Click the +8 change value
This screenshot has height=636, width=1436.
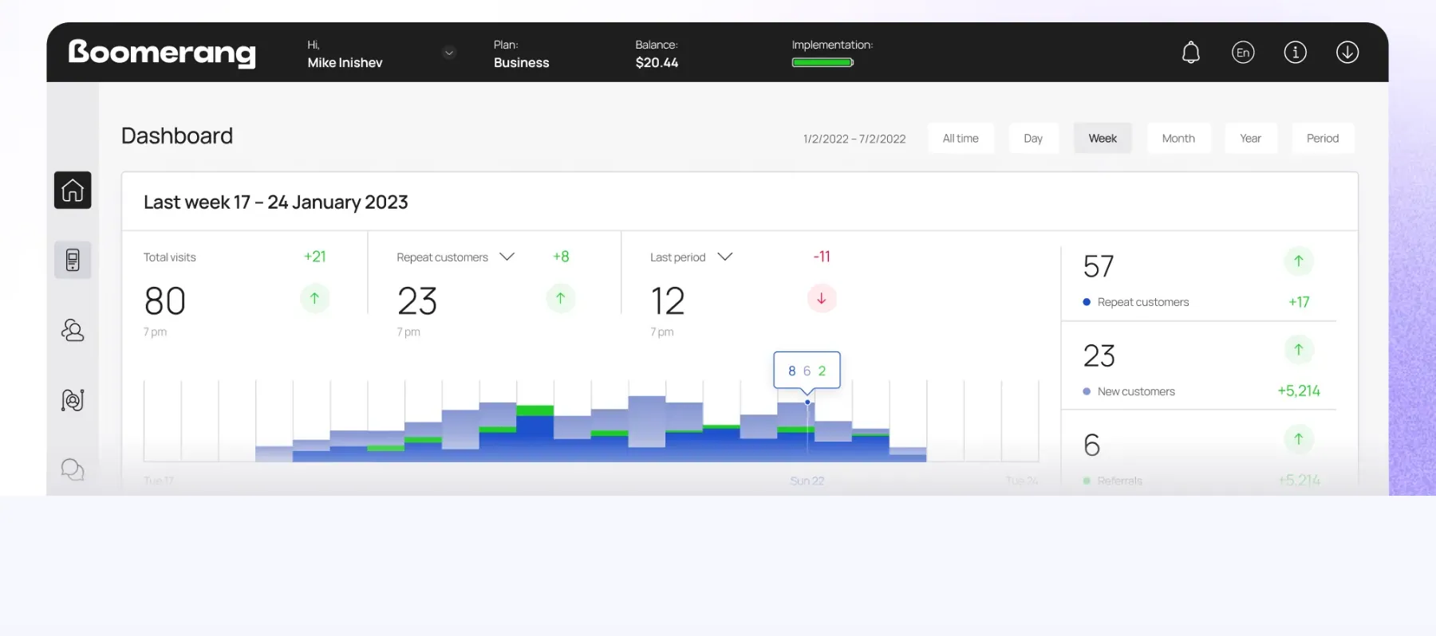tap(561, 257)
